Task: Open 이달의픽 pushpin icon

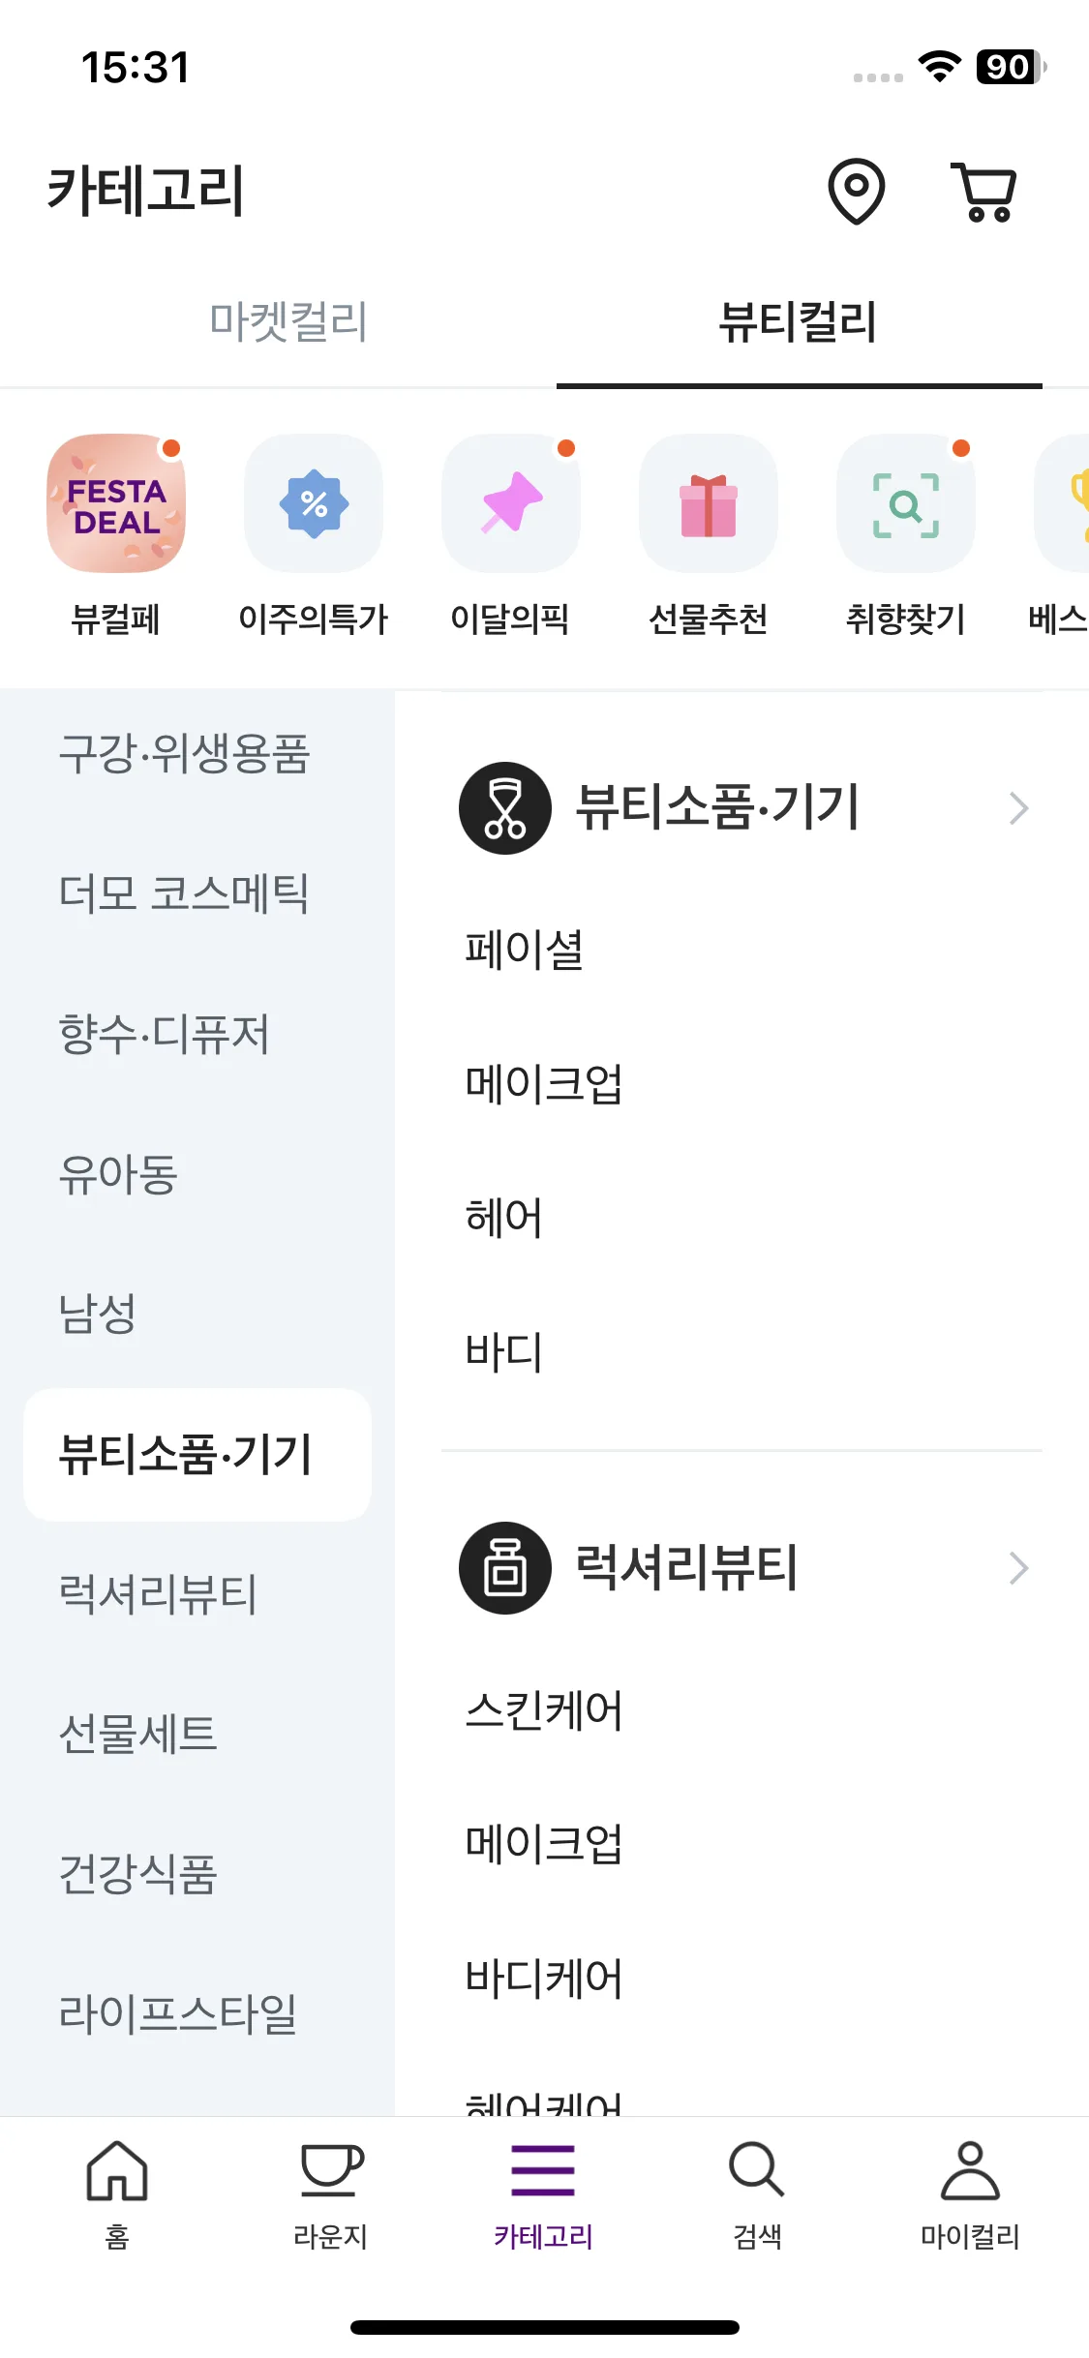Action: (x=511, y=503)
